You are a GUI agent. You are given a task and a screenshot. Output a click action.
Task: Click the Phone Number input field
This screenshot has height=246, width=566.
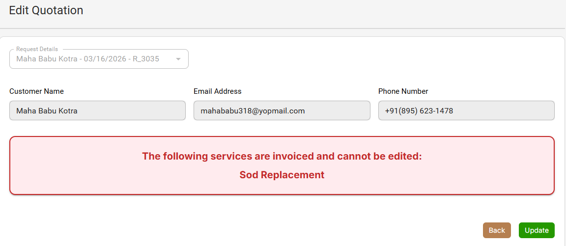[466, 110]
